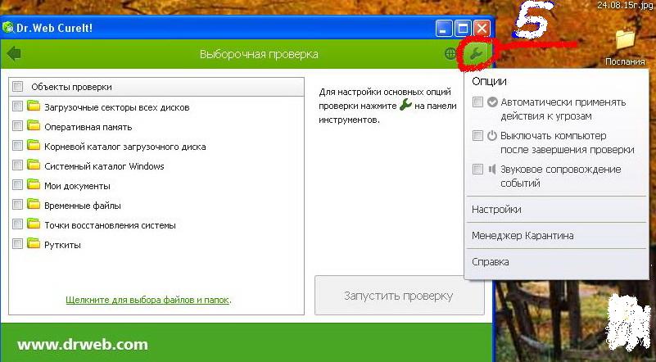Click folder icon beside Точки восстановления системы
The image size is (656, 362).
(x=34, y=224)
